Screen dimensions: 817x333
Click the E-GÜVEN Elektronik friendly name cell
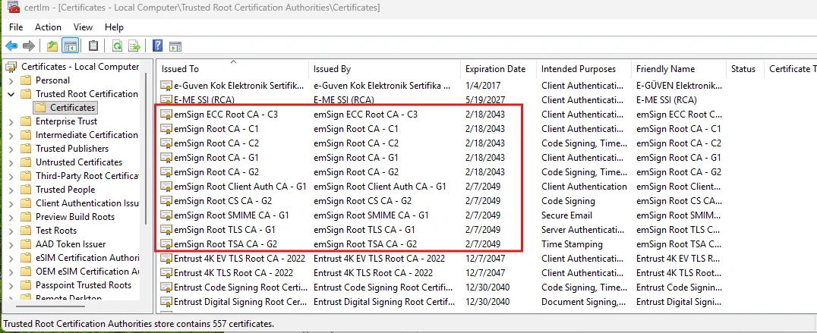click(679, 85)
